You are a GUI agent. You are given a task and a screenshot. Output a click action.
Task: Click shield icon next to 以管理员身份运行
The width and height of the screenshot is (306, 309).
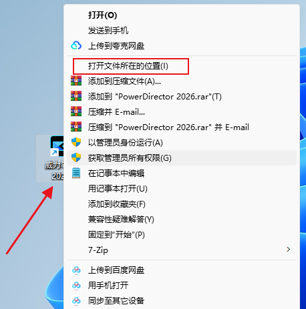(x=76, y=142)
